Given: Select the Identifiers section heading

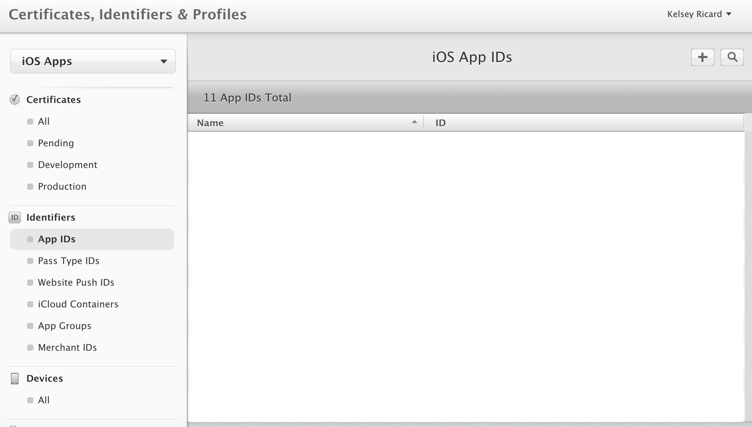Looking at the screenshot, I should [x=51, y=217].
